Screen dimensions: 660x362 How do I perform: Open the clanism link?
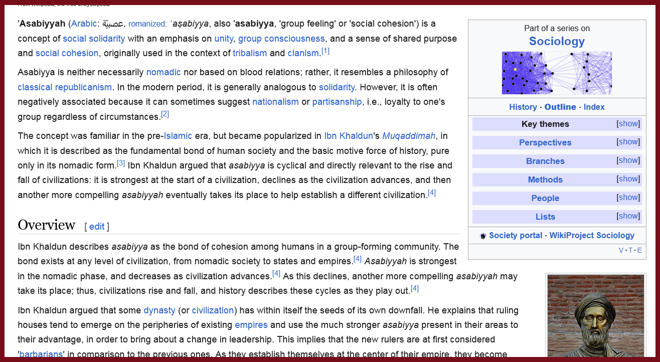(x=303, y=53)
